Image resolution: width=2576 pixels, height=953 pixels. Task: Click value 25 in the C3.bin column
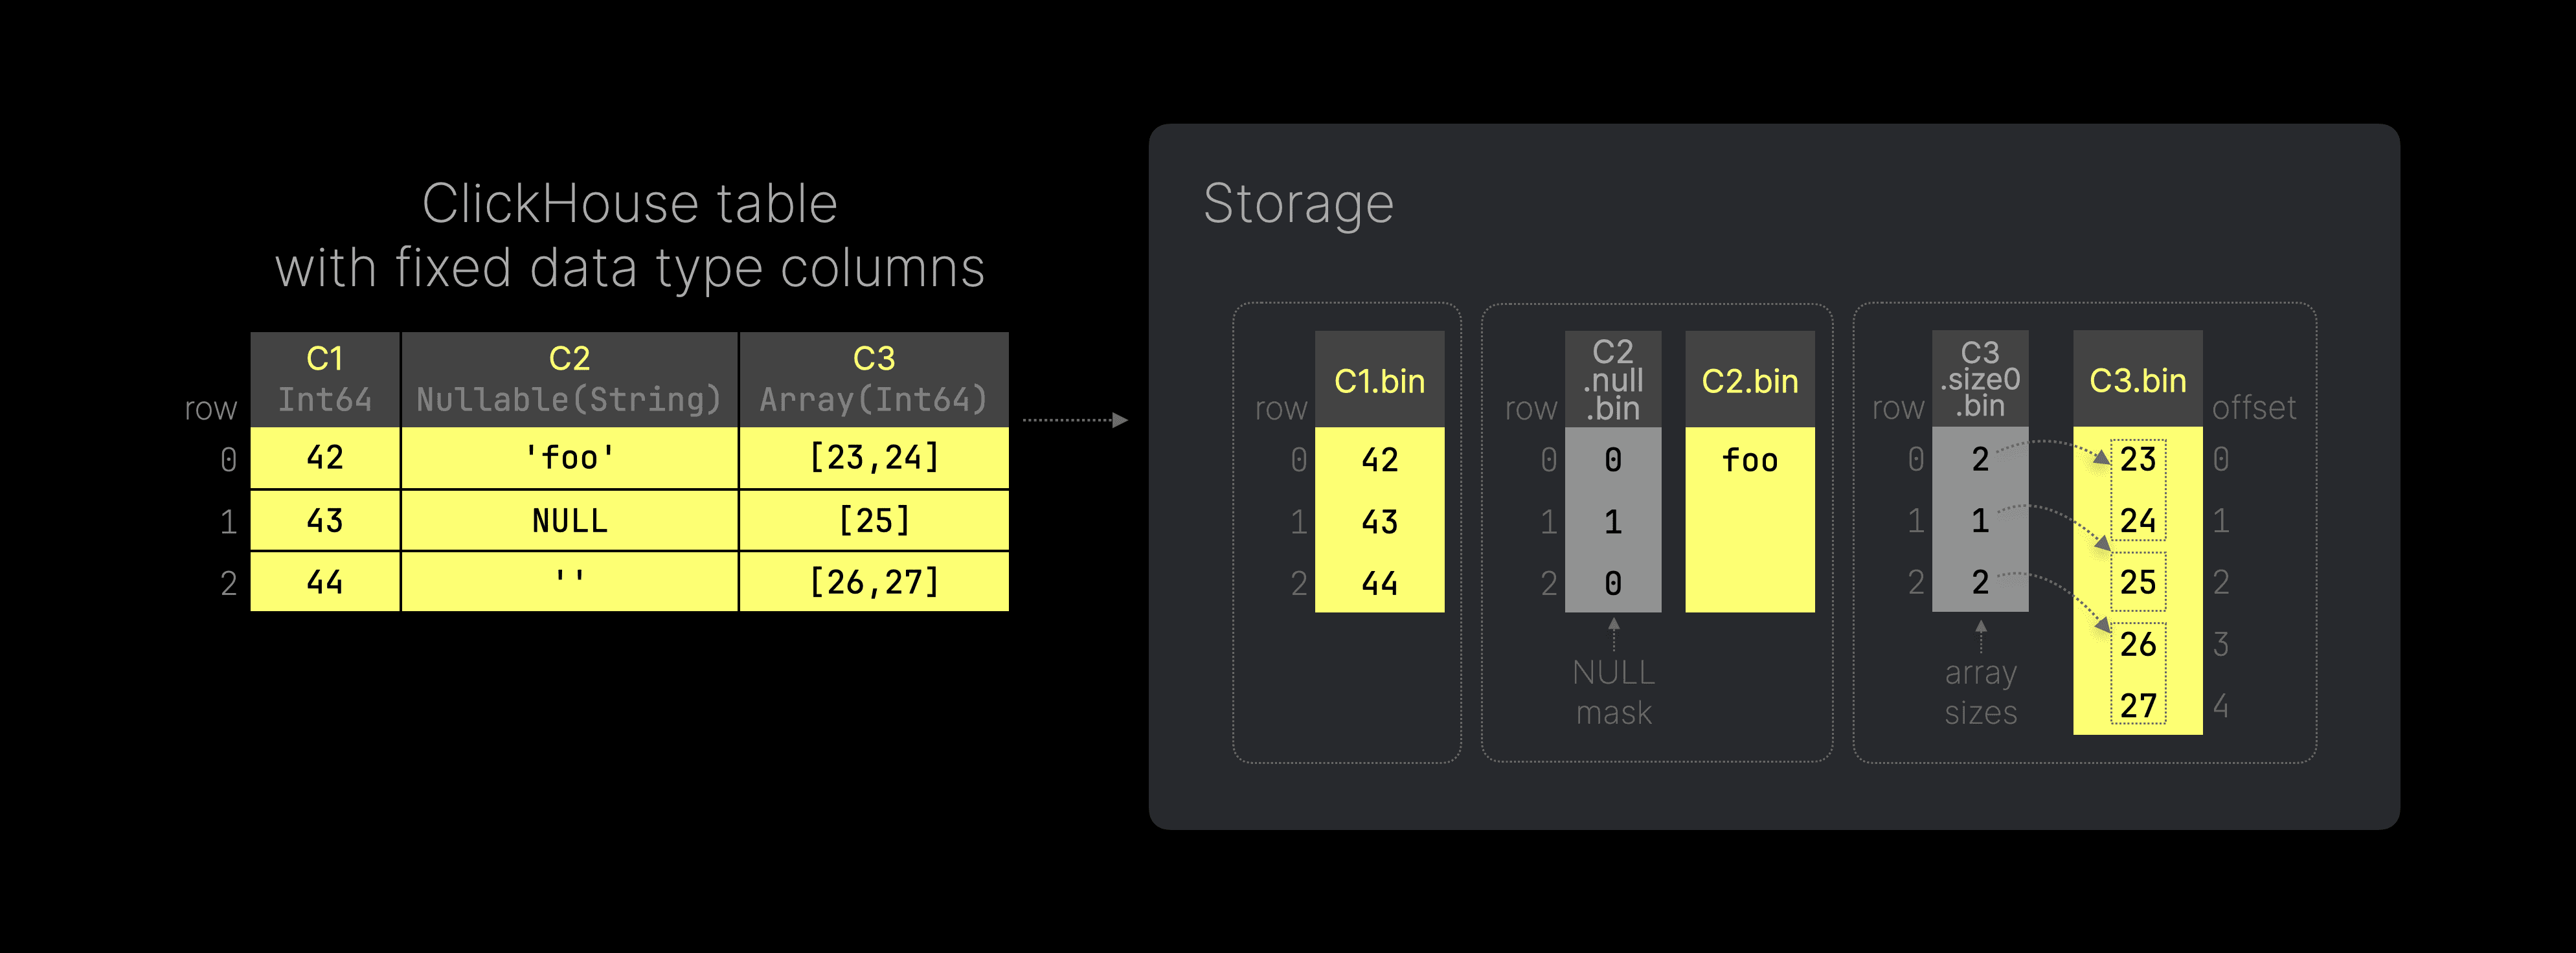tap(2138, 582)
